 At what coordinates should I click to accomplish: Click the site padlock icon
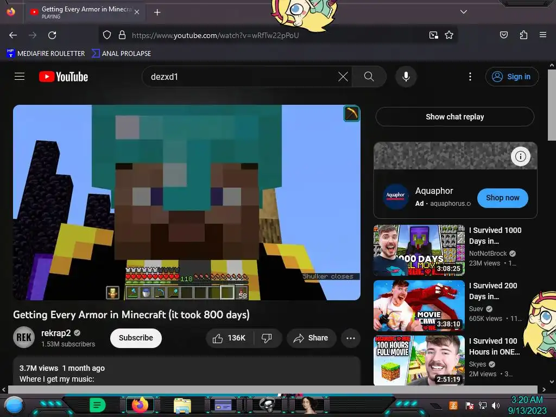(122, 35)
